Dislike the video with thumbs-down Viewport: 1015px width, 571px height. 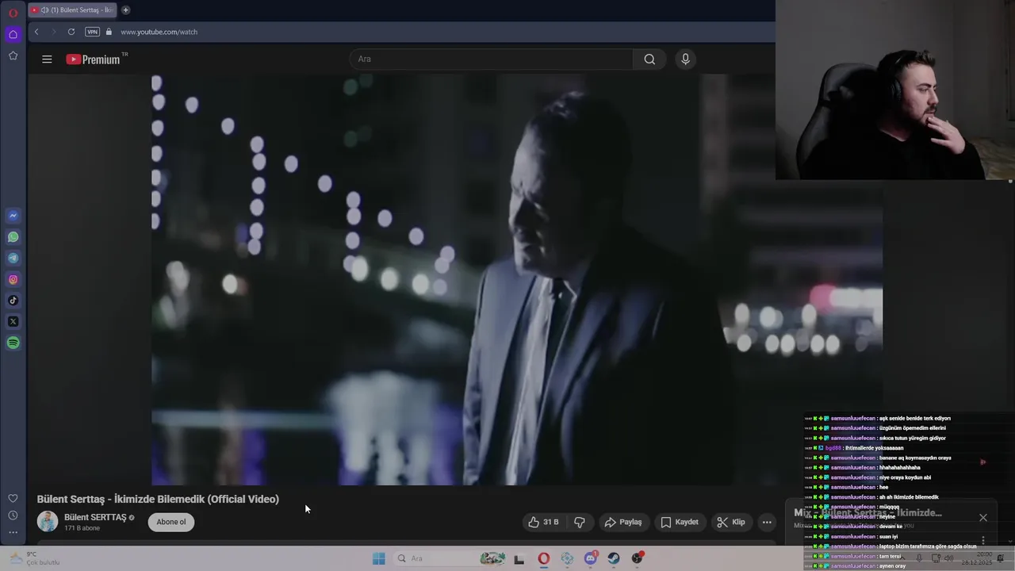point(580,522)
